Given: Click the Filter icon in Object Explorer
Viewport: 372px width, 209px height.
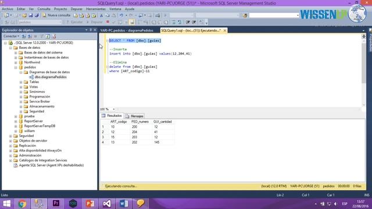Looking at the screenshot, I should click(x=42, y=37).
